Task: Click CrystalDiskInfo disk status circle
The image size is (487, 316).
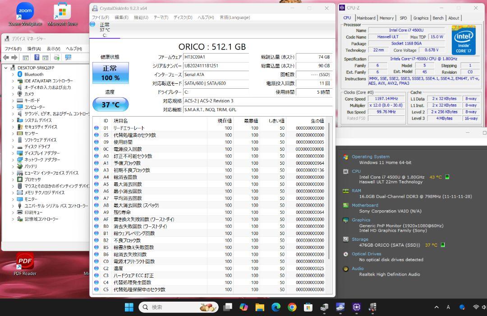Action: pyautogui.click(x=92, y=24)
